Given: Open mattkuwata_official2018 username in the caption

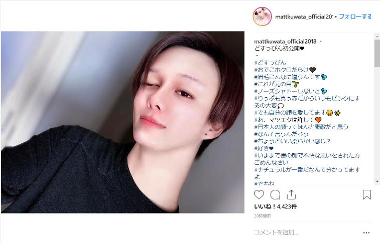Looking at the screenshot, I should pyautogui.click(x=285, y=42).
